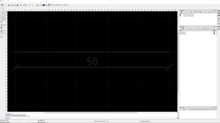Image resolution: width=220 pixels, height=123 pixels.
Task: Toggle visibility of Model_Space block
Action: coord(180,14)
